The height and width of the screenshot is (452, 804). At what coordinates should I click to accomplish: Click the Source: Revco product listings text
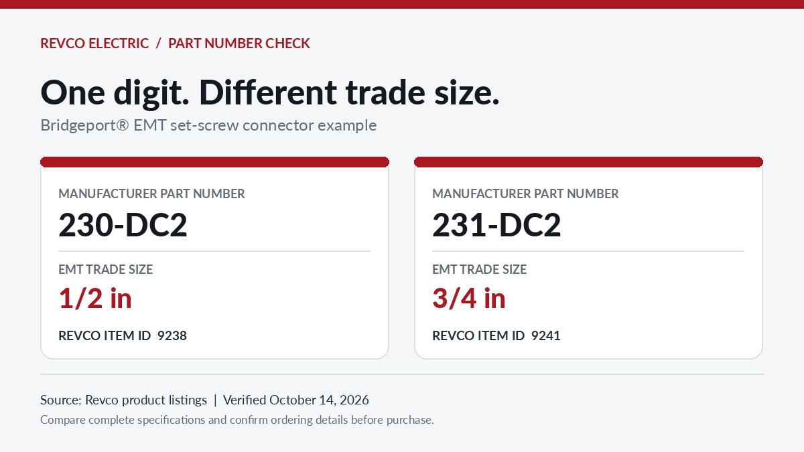tap(124, 400)
